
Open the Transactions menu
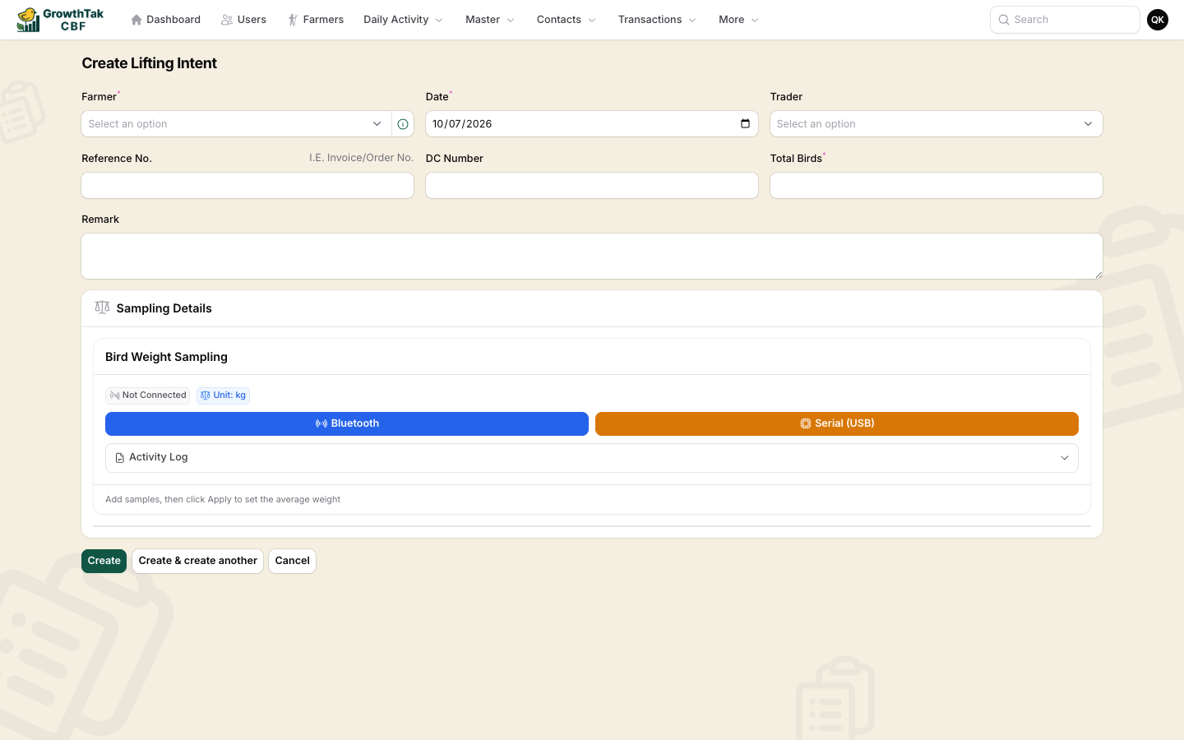point(657,20)
